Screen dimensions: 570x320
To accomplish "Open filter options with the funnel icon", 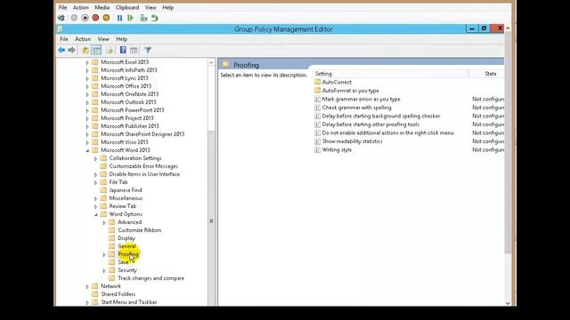I will [148, 50].
